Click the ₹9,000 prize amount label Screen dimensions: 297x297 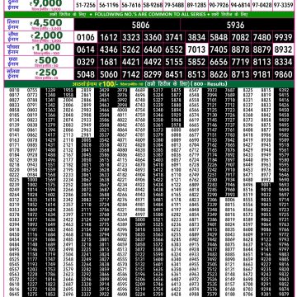[45, 3]
